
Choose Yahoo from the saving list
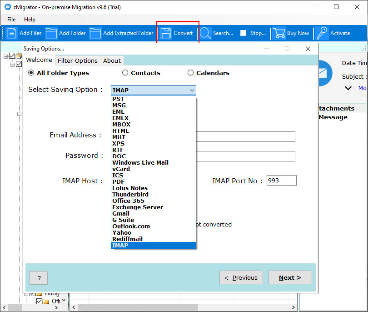154,232
